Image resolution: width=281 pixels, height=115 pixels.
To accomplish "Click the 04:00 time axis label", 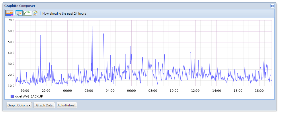I will (x=110, y=91).
